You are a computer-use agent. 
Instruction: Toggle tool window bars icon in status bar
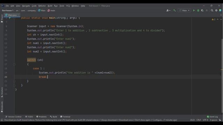2,120
